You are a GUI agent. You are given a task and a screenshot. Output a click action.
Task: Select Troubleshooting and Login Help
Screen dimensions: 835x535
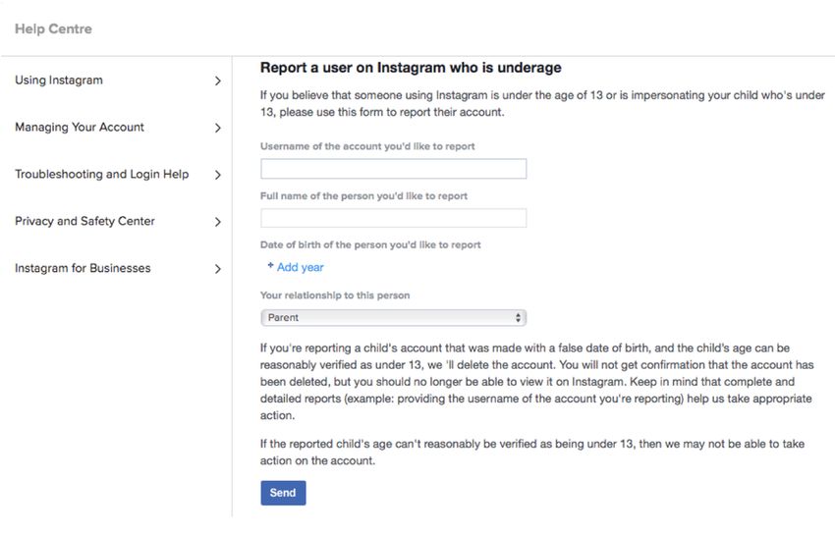point(102,174)
